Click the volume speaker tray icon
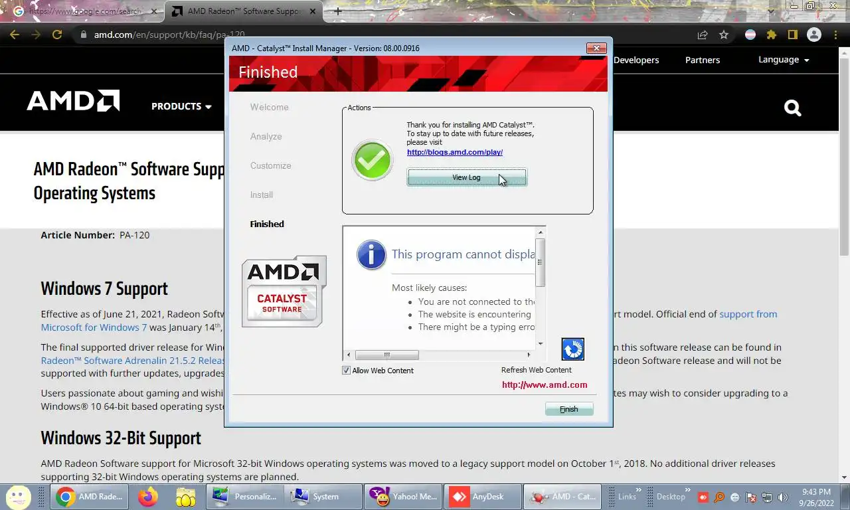Viewport: 850px width, 510px height. pyautogui.click(x=783, y=497)
